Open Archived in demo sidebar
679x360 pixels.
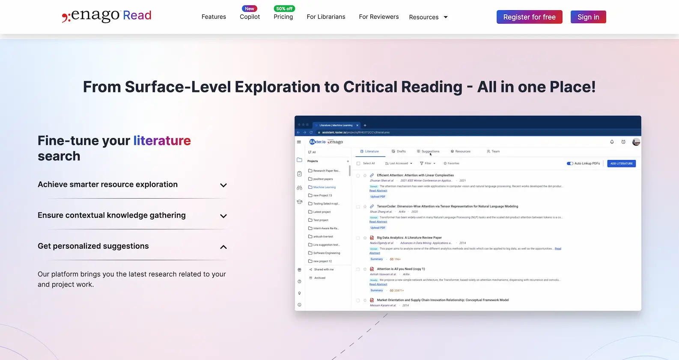tap(317, 278)
